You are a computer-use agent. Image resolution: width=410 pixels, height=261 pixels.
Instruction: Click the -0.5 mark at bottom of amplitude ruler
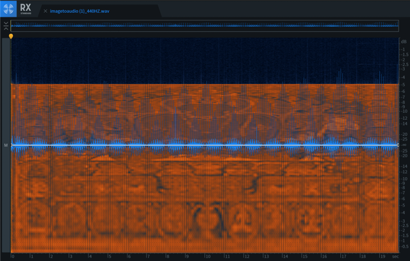(404, 246)
